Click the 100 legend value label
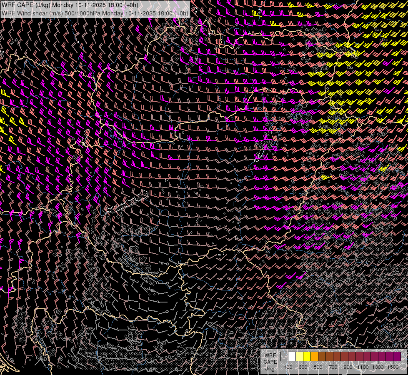Viewport: 408px width, 375px height. [x=288, y=367]
